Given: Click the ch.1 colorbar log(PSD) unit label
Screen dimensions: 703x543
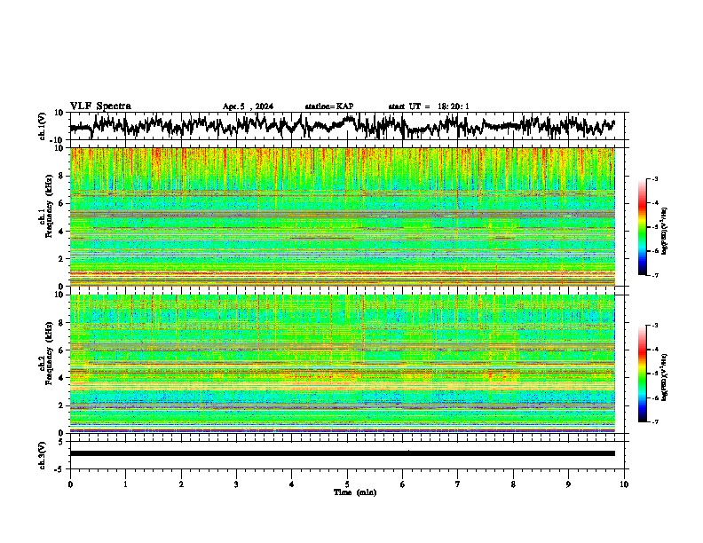Looking at the screenshot, I should pyautogui.click(x=665, y=232).
